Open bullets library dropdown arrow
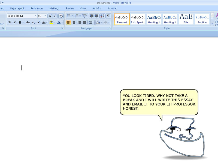Screen dimensions: 218x163 point(72,16)
